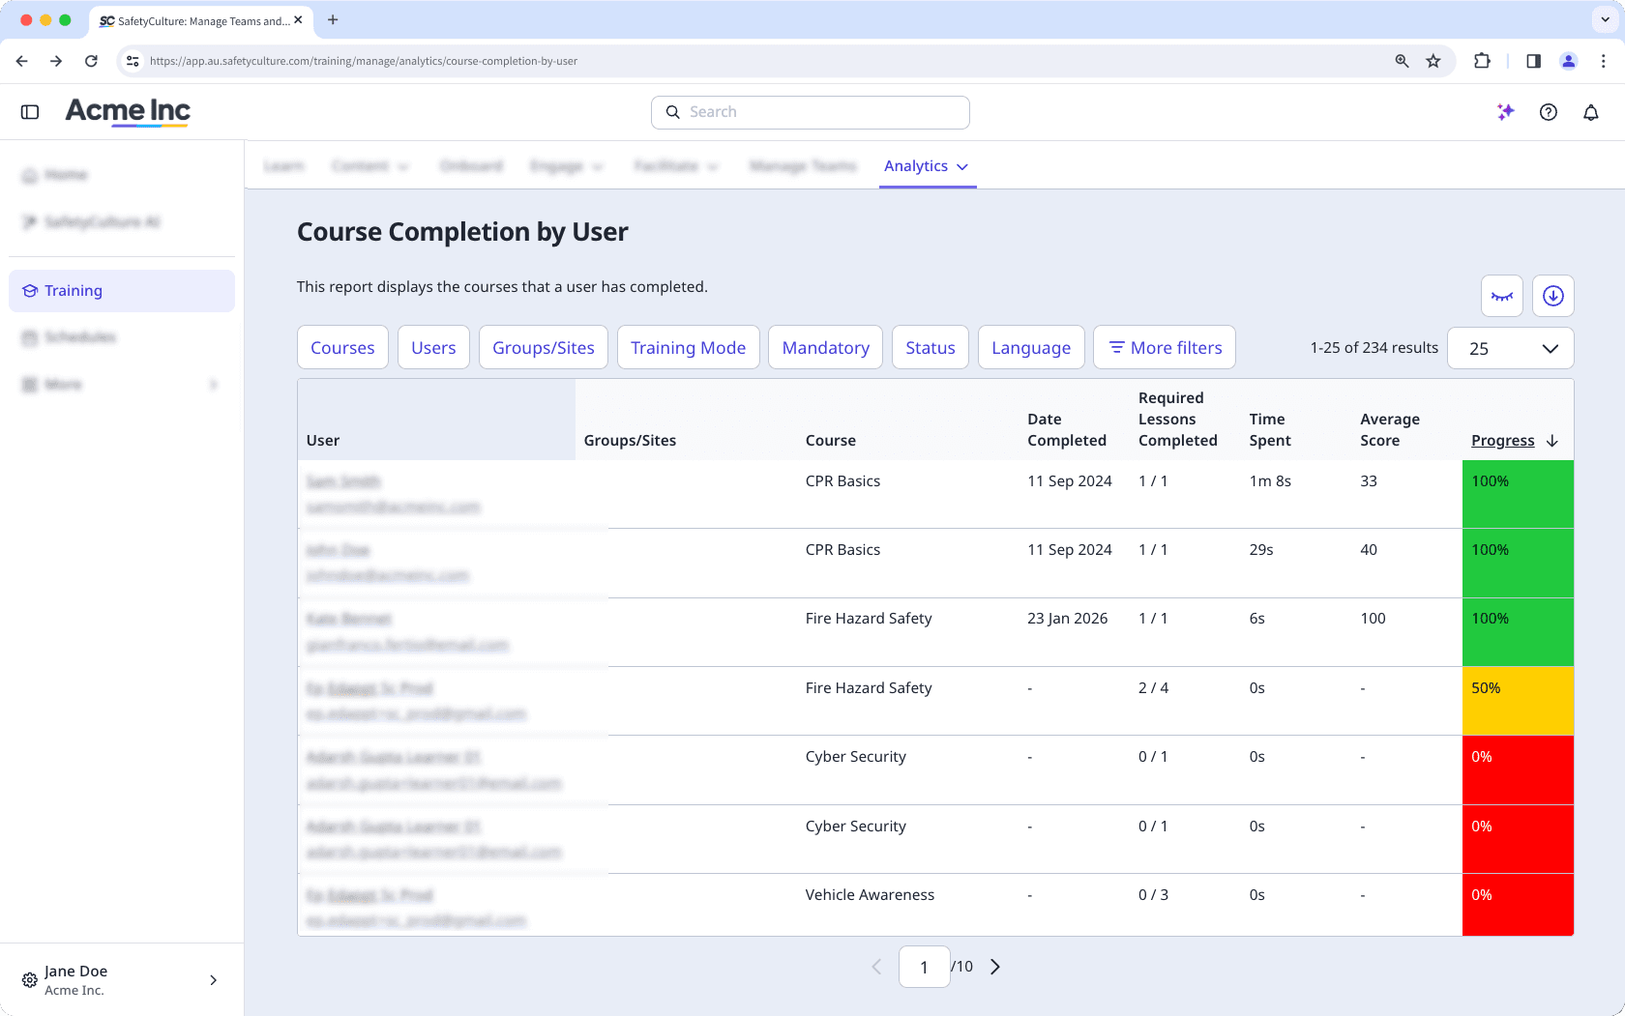
Task: Collapse the sidebar panel icon
Action: click(x=30, y=112)
